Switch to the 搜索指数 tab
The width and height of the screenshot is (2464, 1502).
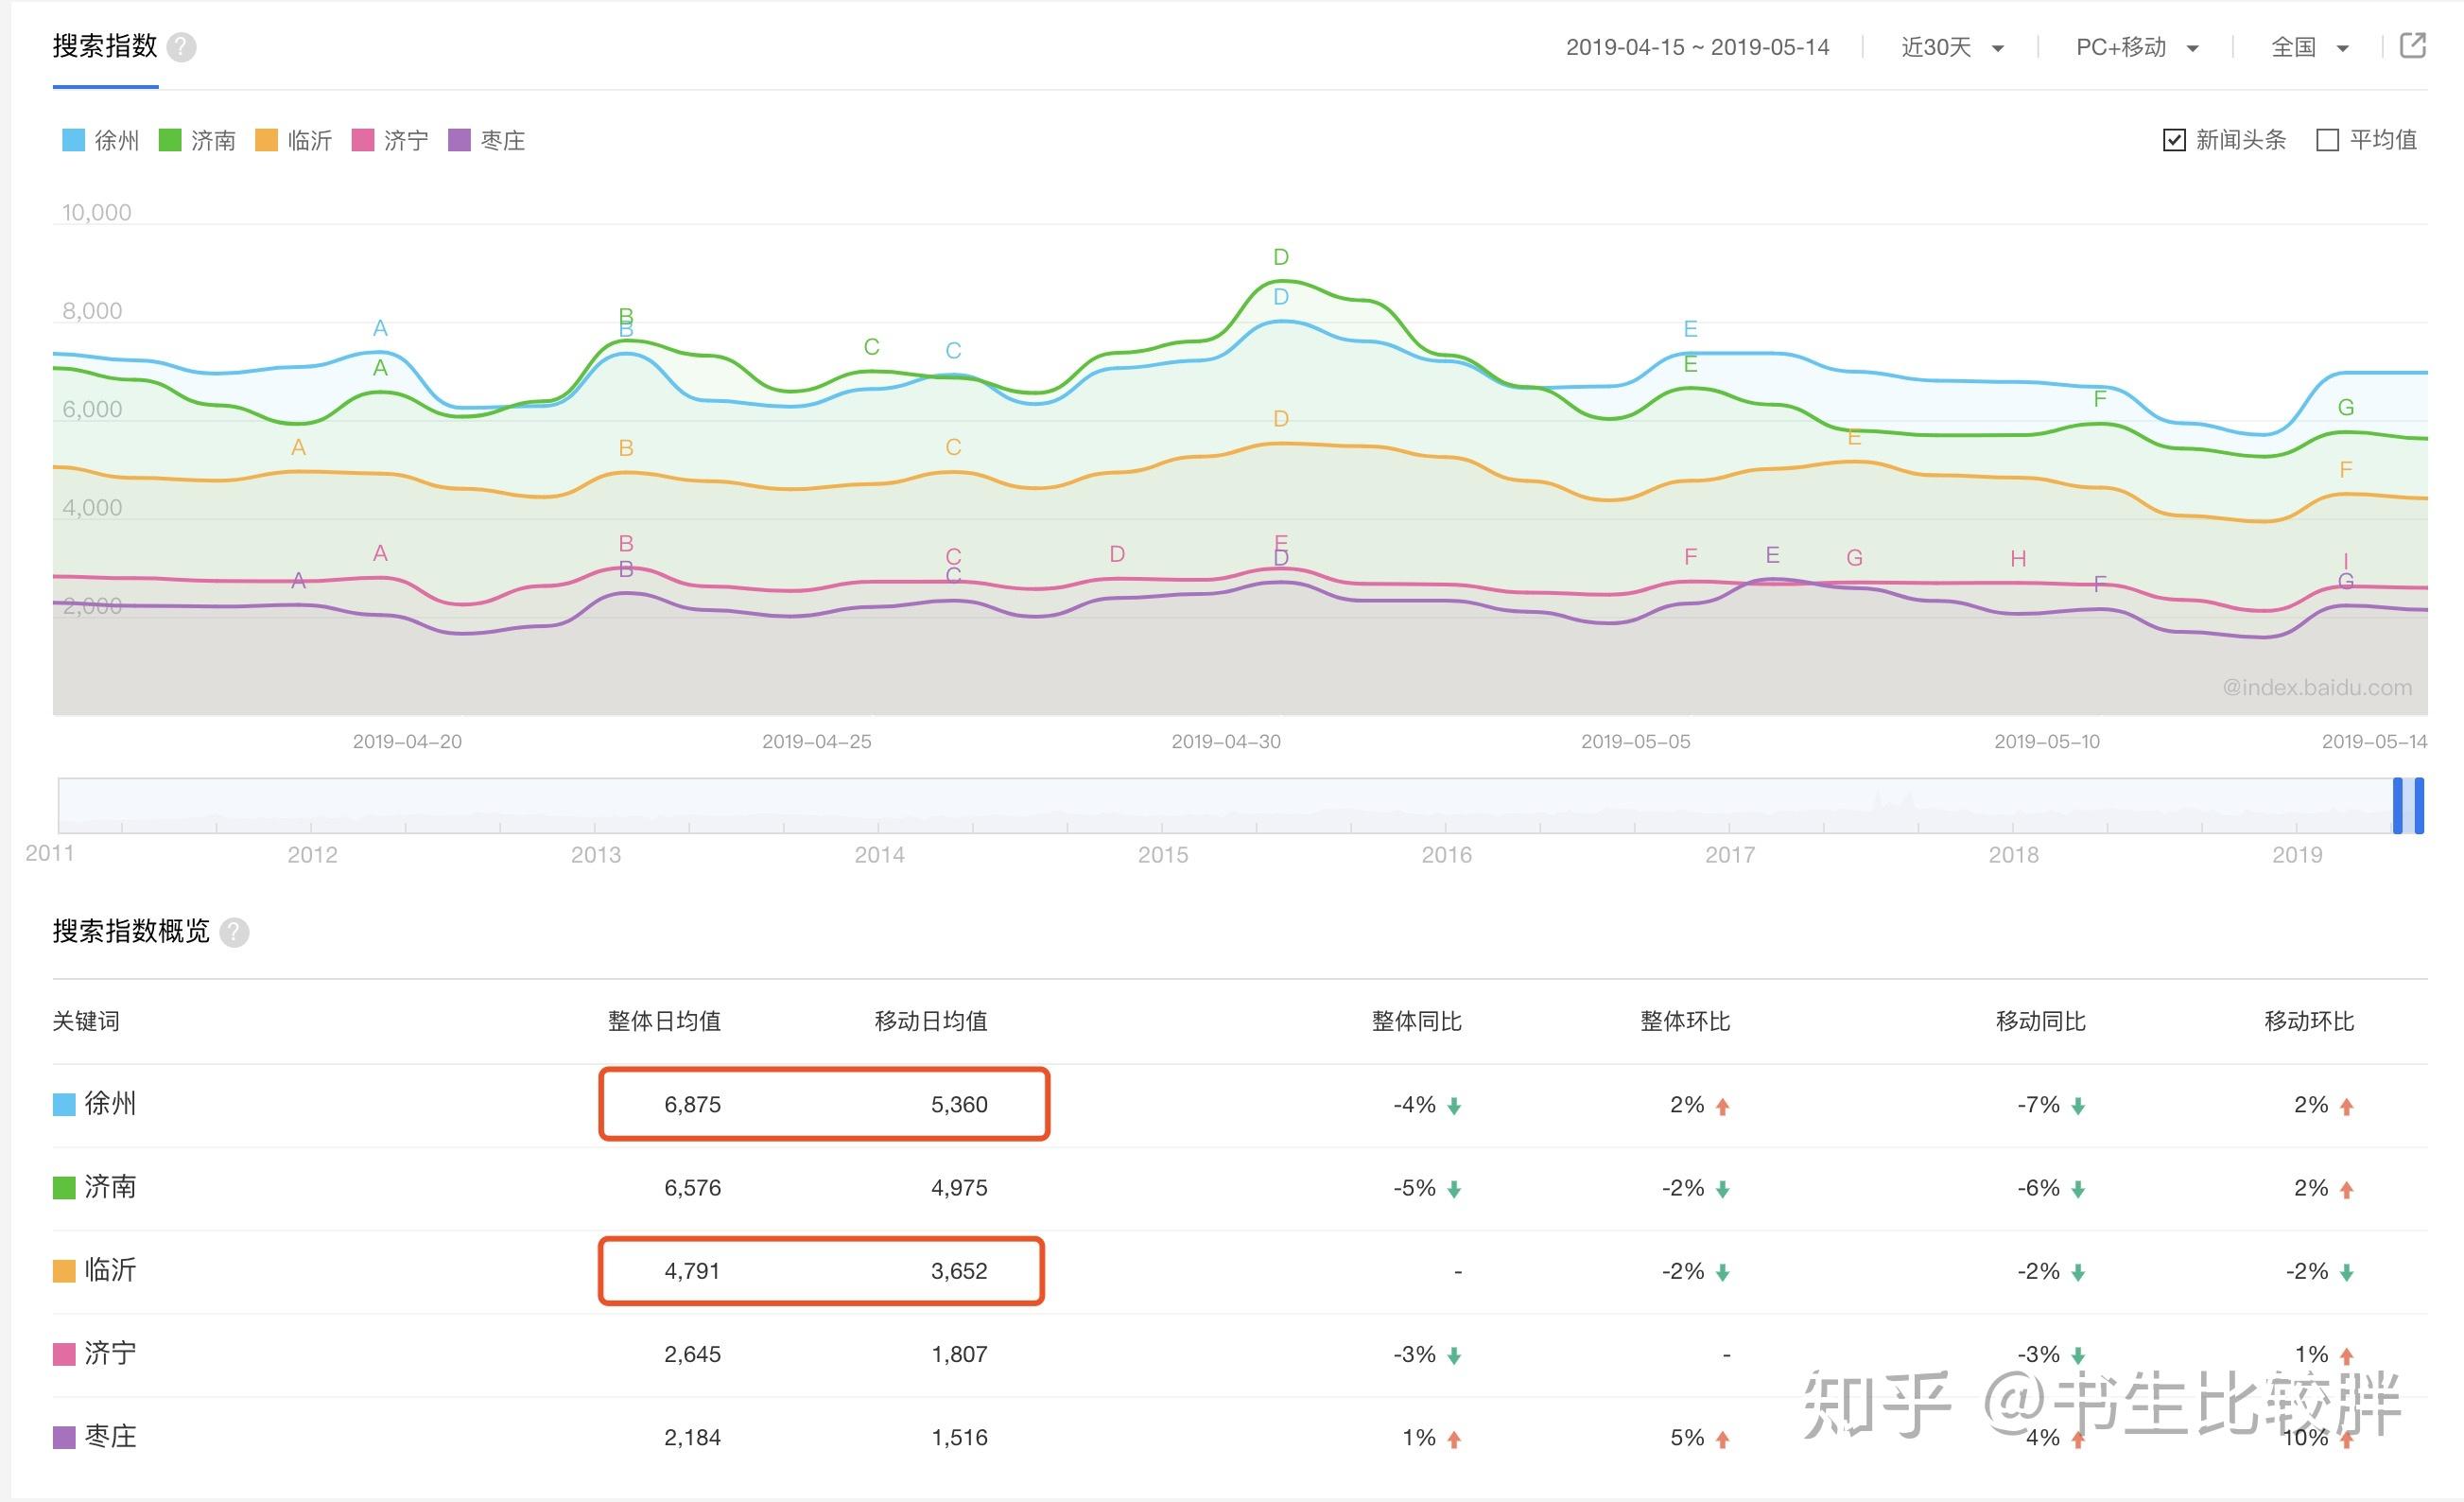(x=105, y=46)
